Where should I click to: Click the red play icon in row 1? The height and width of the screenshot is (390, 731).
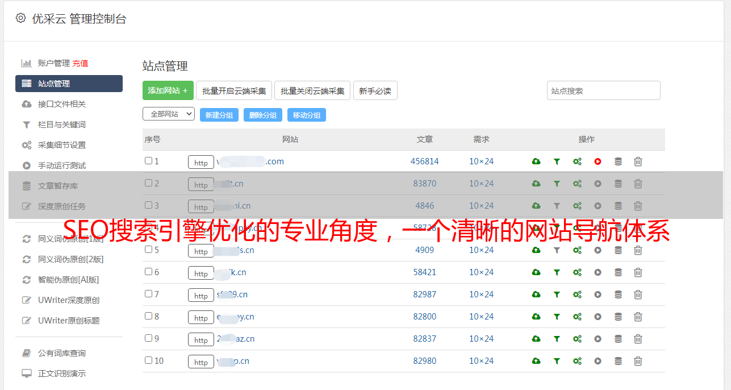pyautogui.click(x=598, y=161)
